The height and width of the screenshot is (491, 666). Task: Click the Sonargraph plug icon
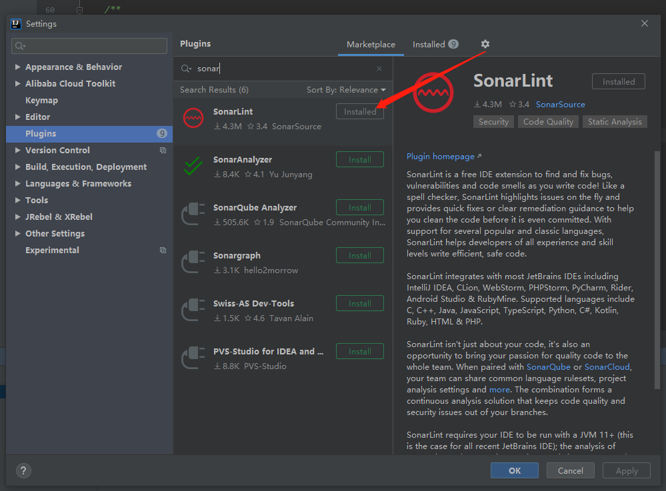[x=193, y=262]
